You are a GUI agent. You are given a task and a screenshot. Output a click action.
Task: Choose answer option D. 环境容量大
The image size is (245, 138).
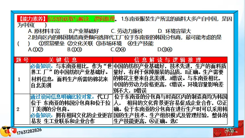[x=174, y=31]
